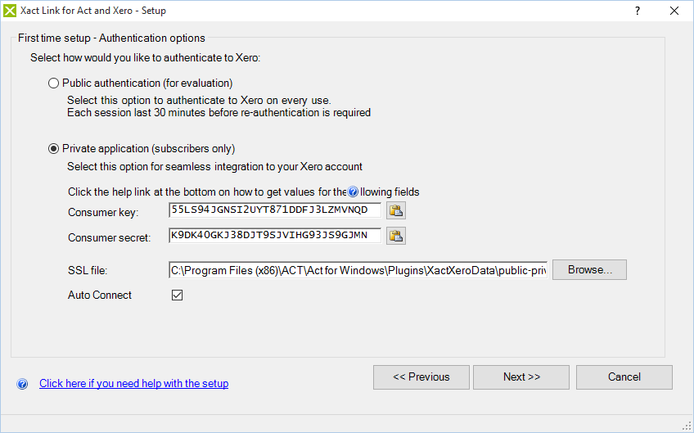This screenshot has height=433, width=694.
Task: Paste clipboard into Consumer secret field
Action: [396, 237]
